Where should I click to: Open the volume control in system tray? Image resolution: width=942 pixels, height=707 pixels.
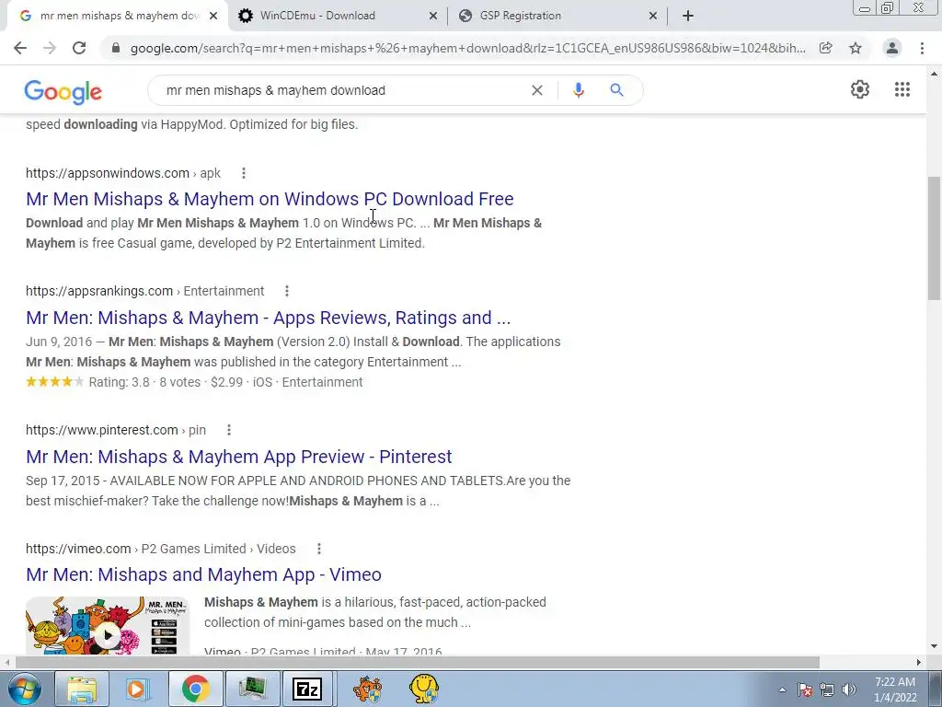coord(849,690)
